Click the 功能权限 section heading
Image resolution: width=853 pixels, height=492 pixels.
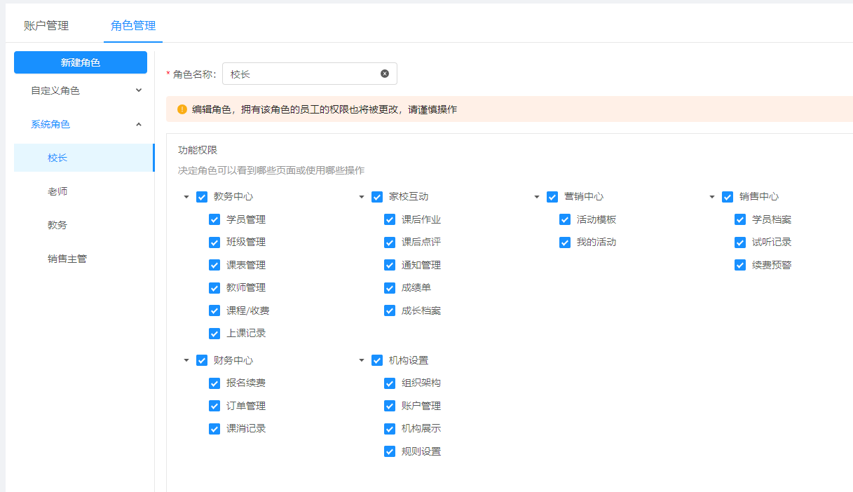click(x=198, y=150)
